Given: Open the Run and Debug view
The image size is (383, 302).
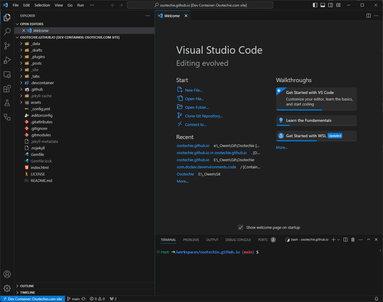Looking at the screenshot, I should coord(7,60).
